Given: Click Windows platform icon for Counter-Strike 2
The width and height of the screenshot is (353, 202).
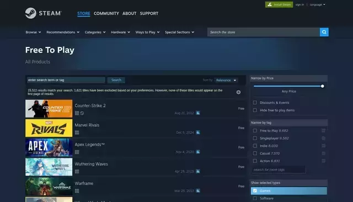Looking at the screenshot, I should tap(77, 113).
